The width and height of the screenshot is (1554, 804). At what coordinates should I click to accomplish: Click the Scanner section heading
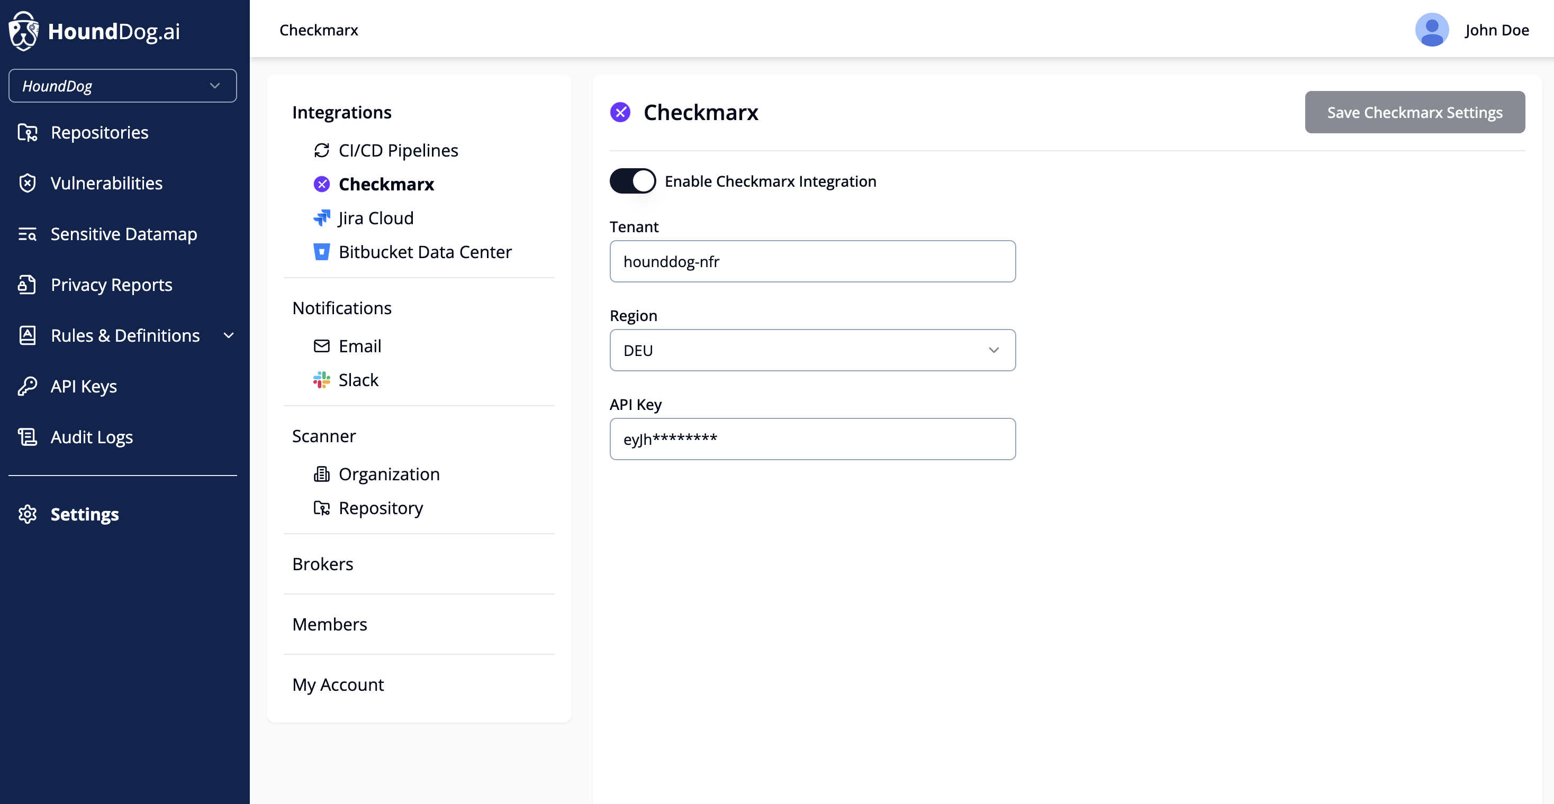pos(324,436)
